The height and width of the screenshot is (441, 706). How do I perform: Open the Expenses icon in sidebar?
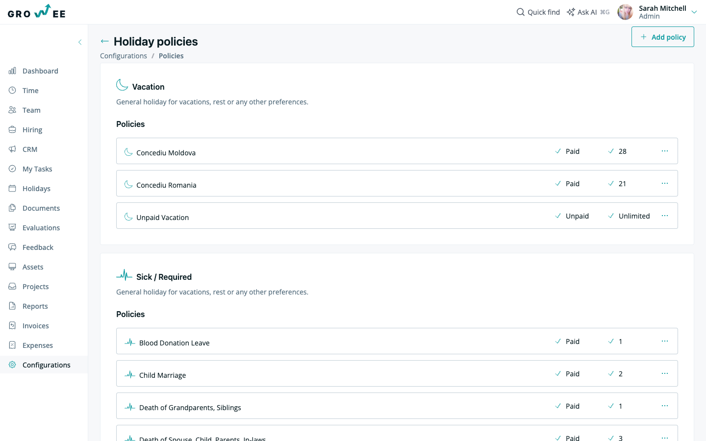[x=12, y=345]
